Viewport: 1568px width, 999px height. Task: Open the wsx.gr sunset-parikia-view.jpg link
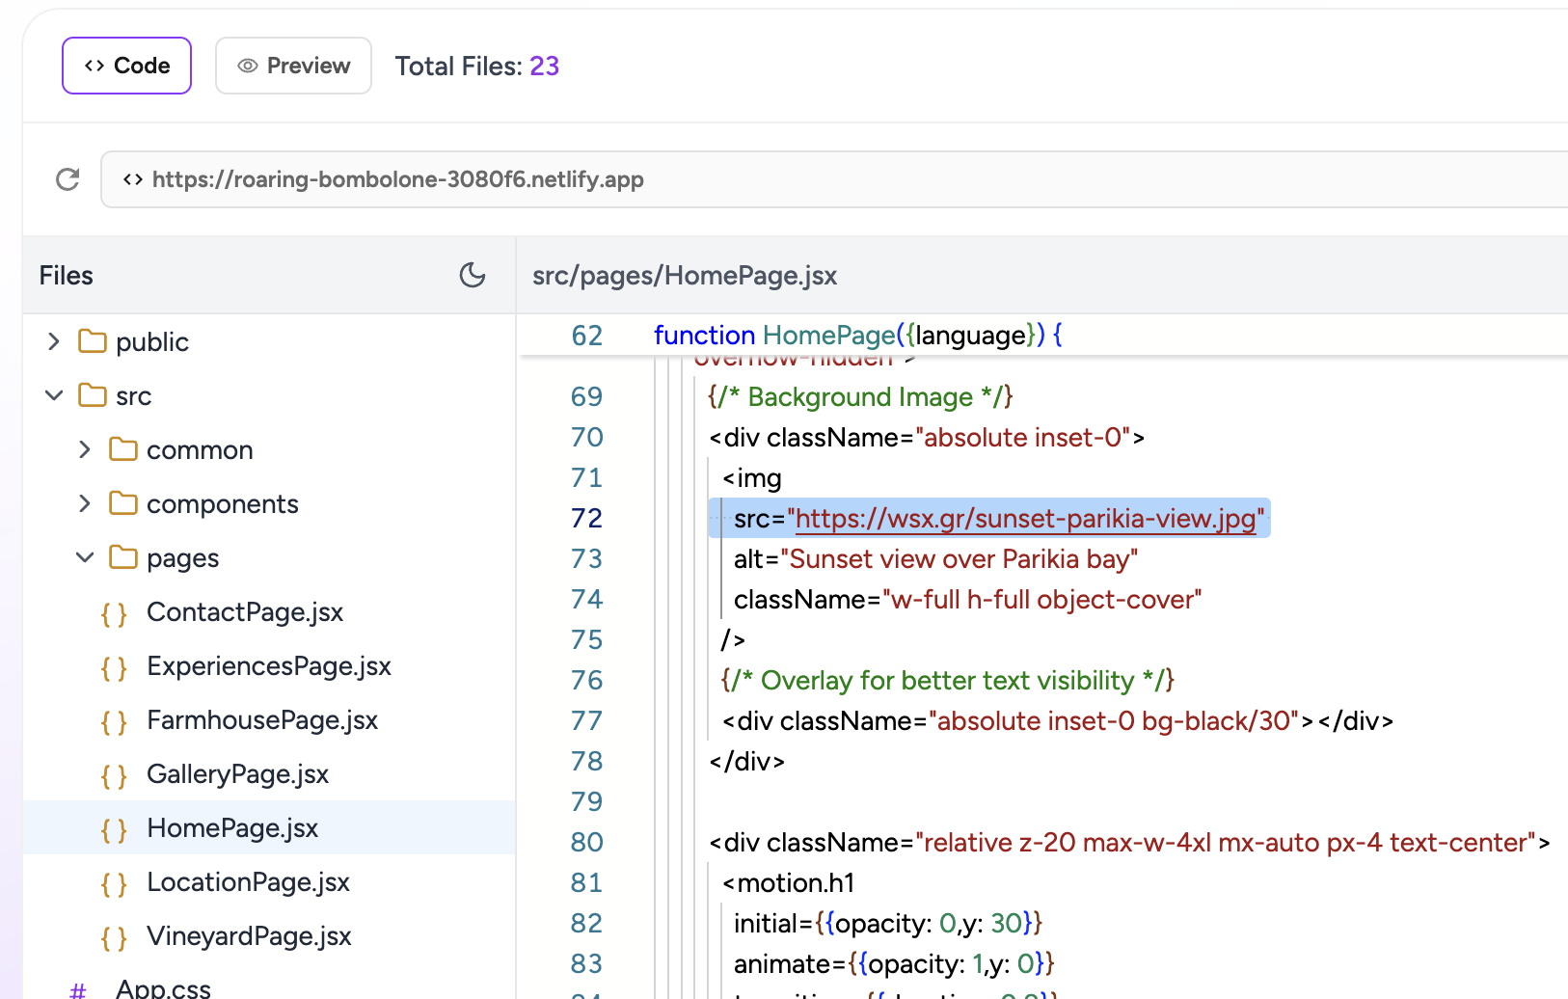(x=1026, y=519)
